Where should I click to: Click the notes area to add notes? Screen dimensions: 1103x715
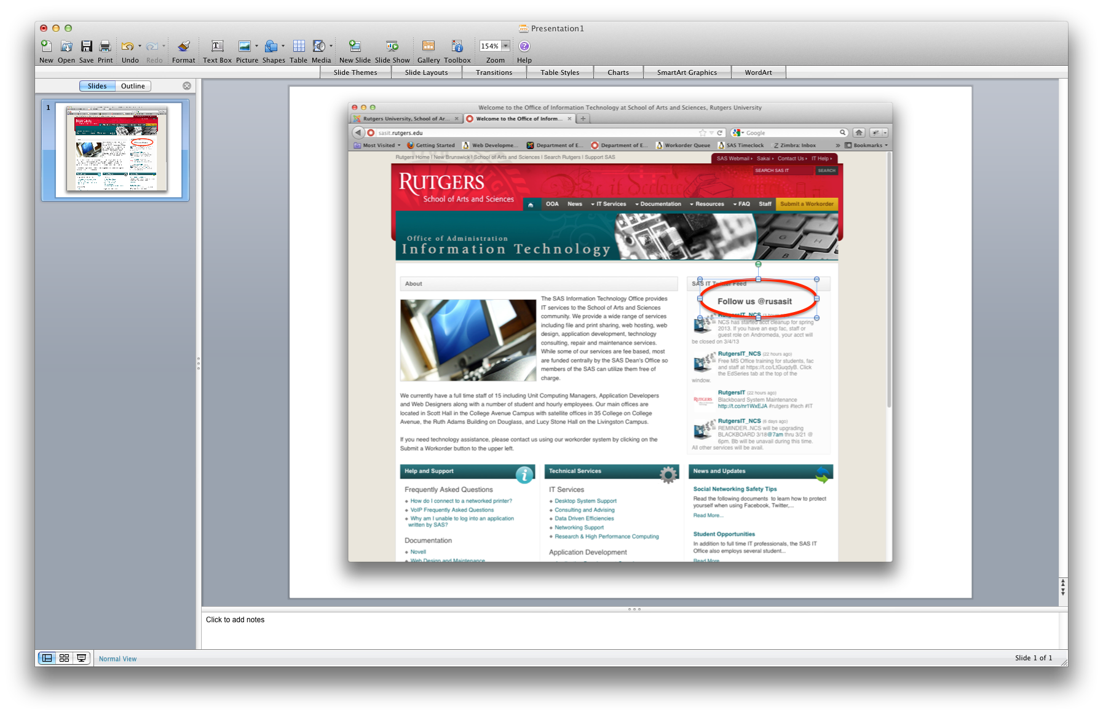630,630
